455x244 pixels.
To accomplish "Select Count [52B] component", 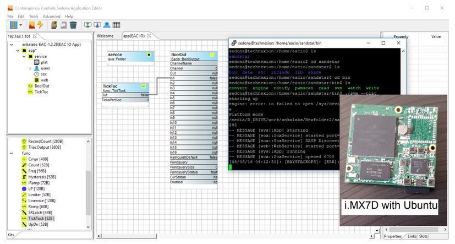I will (39, 165).
